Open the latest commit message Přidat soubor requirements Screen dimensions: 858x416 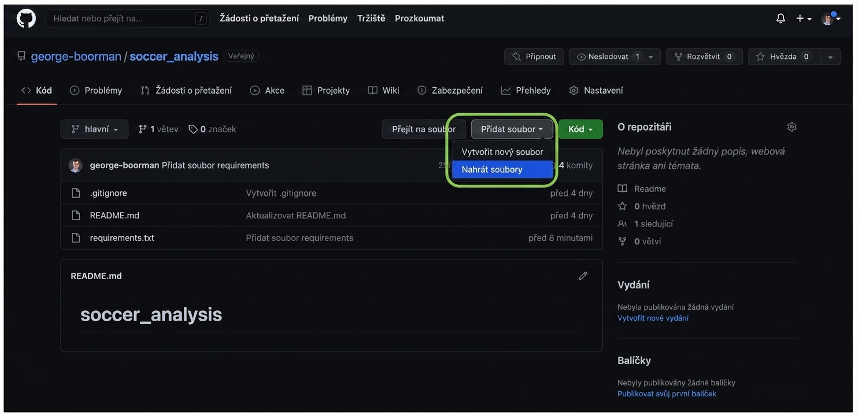(x=215, y=165)
